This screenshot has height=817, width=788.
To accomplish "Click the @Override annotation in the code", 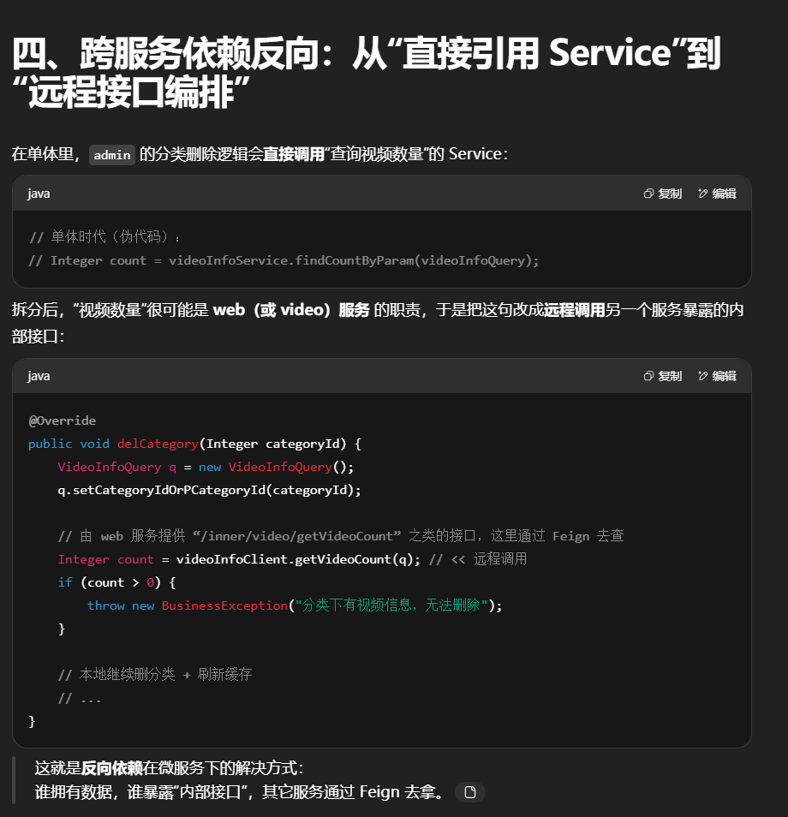I will (x=62, y=420).
